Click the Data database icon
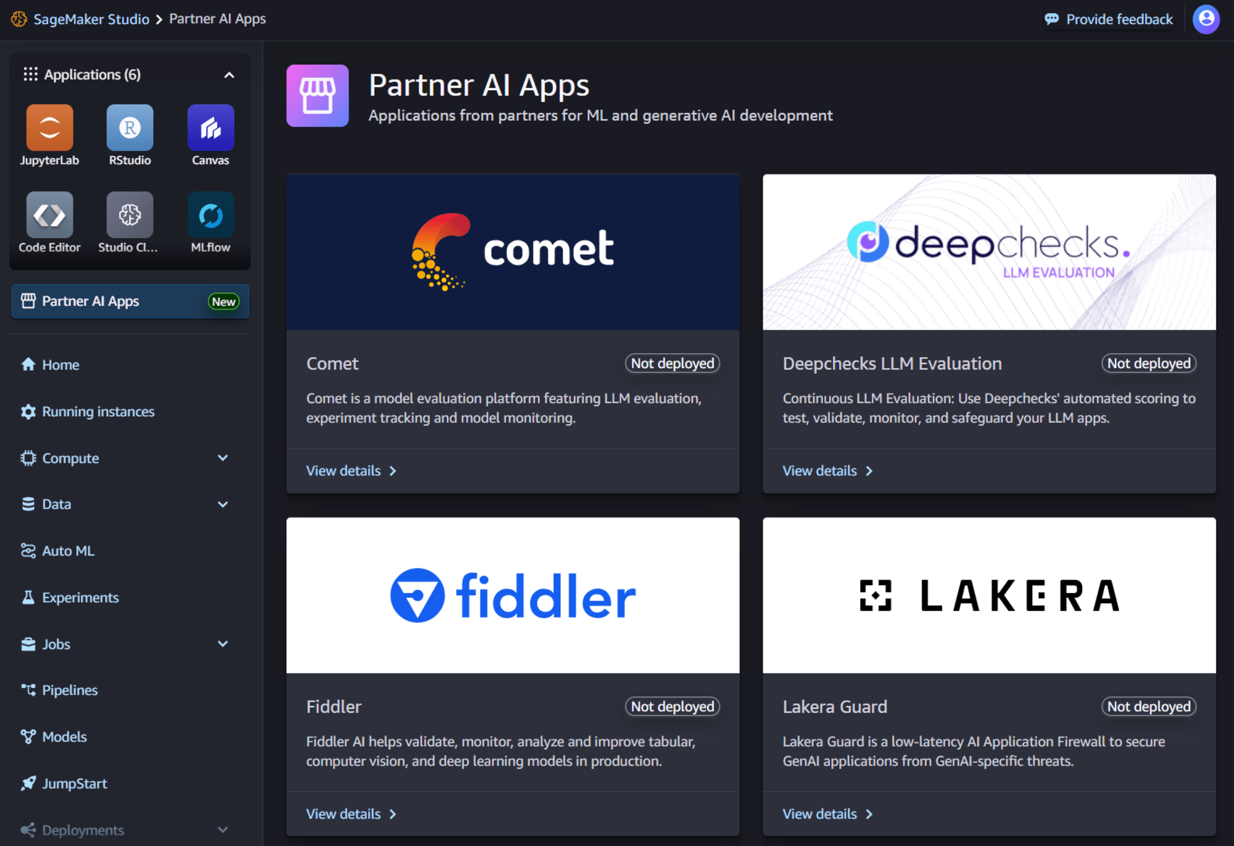Screen dimensions: 1234x846 28,504
